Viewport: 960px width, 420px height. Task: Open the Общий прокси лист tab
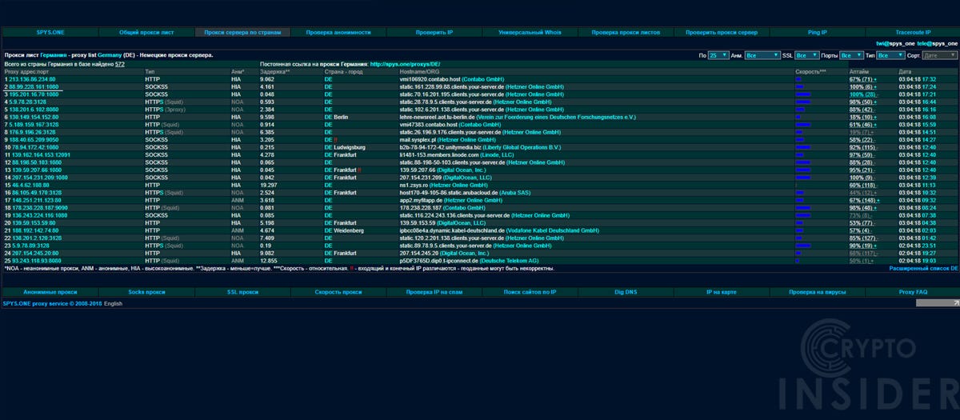tap(146, 32)
